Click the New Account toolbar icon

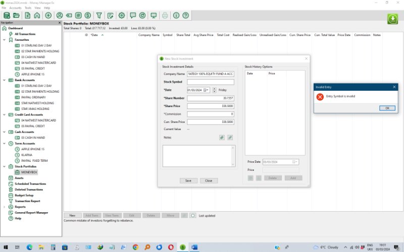27,16
